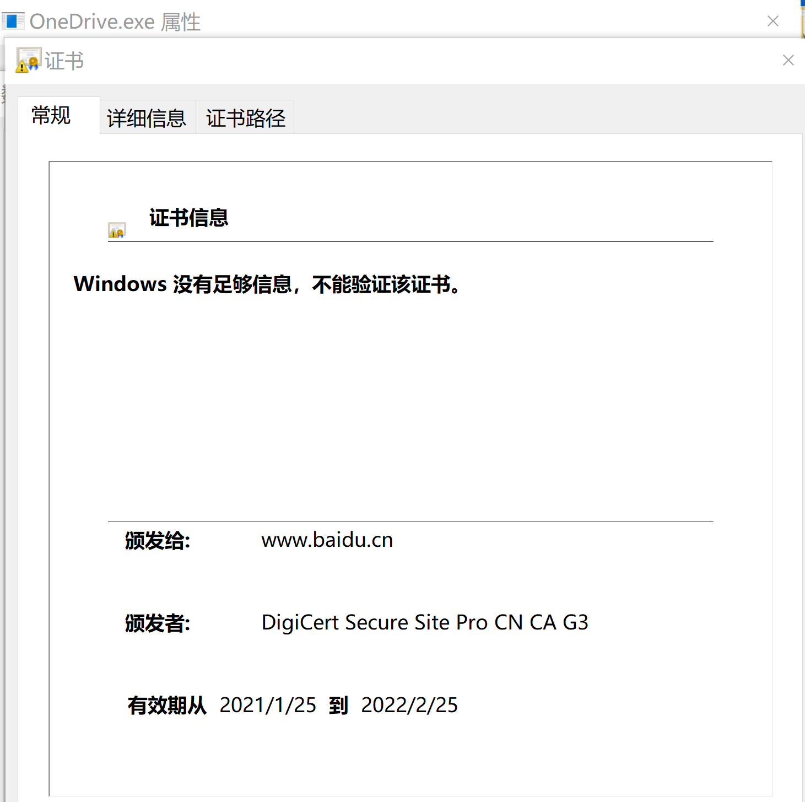Select the issuer DigiCert Secure Site Pro CN CA G3
This screenshot has height=802, width=805.
point(425,623)
